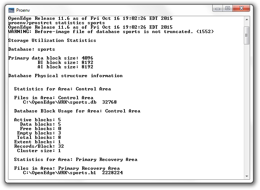The width and height of the screenshot is (260, 190).
Task: Click the 'Records/Block: 32' line
Action: [x=39, y=146]
